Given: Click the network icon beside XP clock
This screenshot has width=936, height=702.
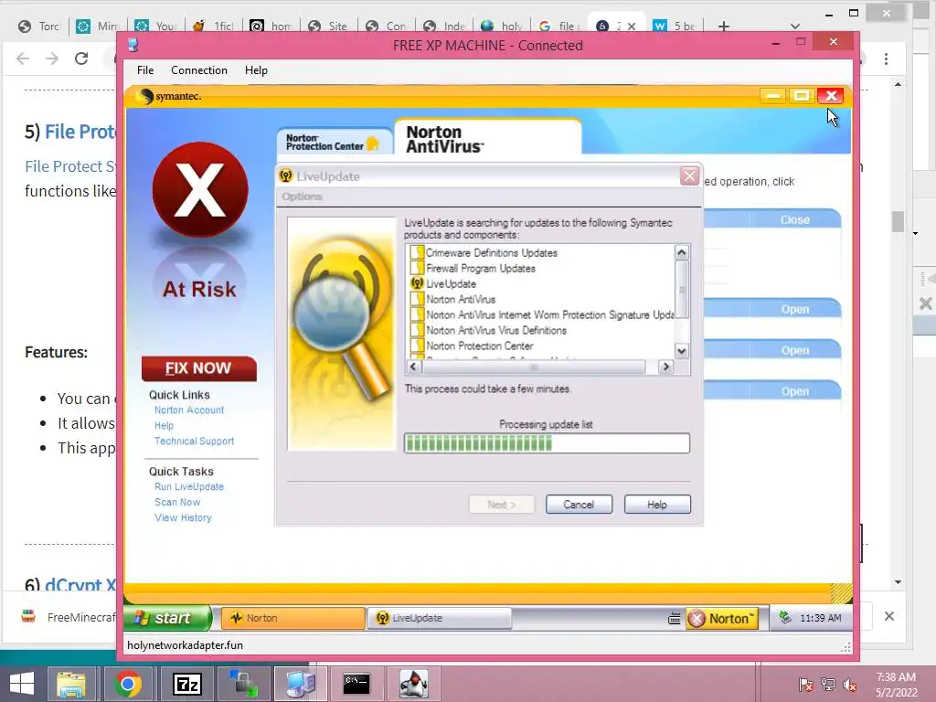Looking at the screenshot, I should pos(785,617).
